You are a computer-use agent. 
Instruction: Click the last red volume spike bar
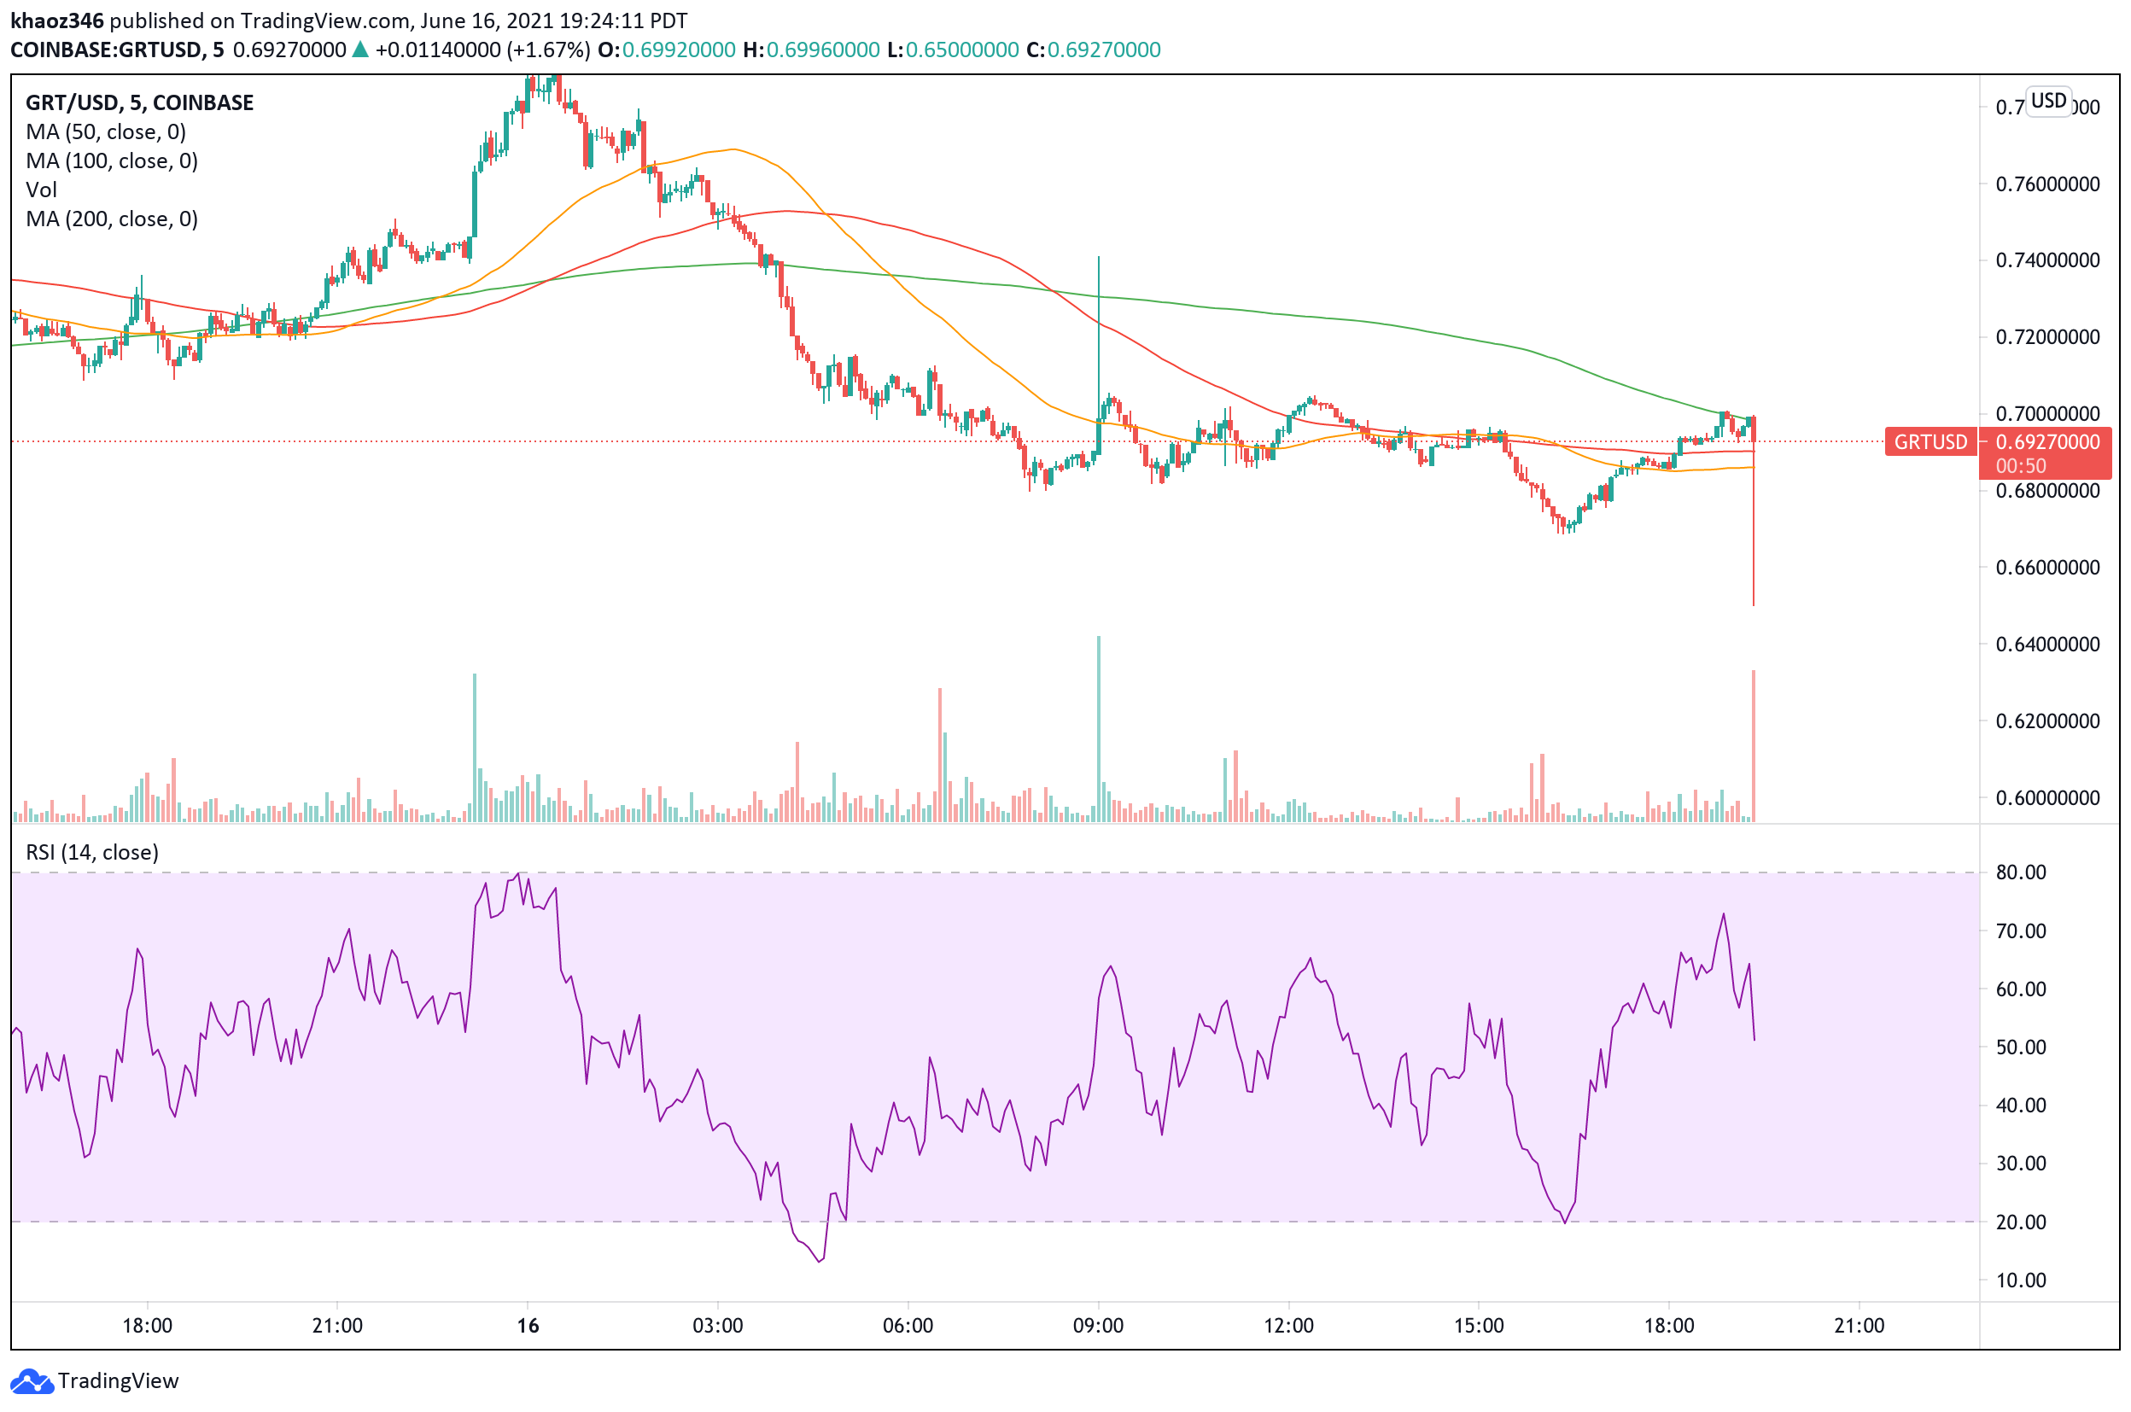pos(1754,745)
